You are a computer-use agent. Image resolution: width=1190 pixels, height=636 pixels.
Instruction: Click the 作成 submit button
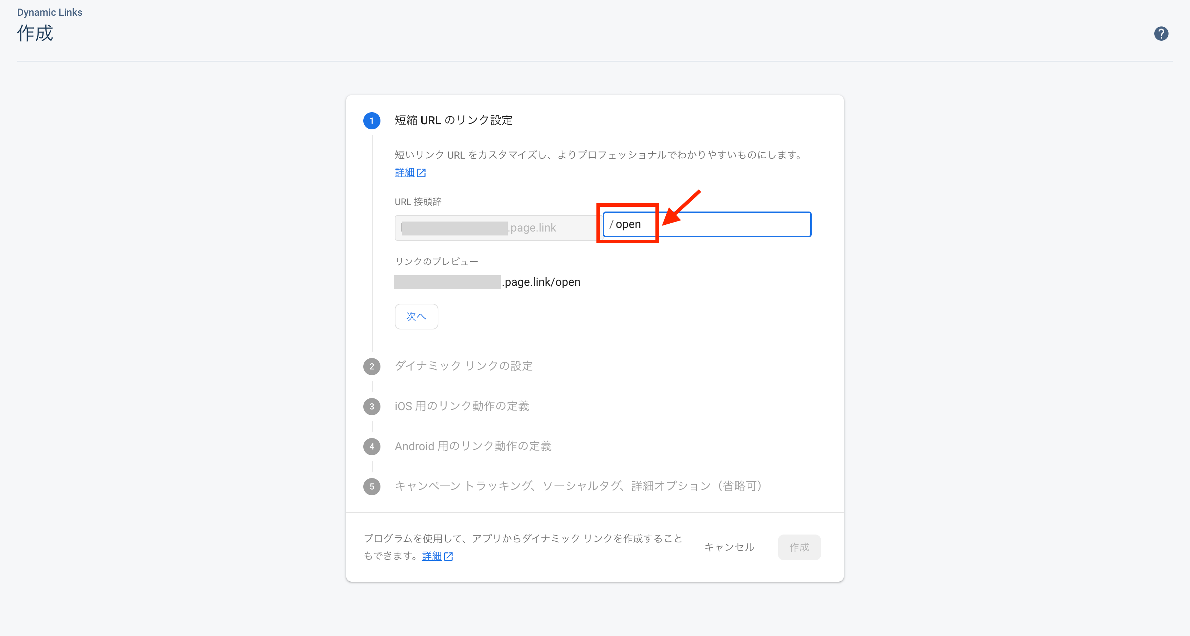(x=799, y=547)
